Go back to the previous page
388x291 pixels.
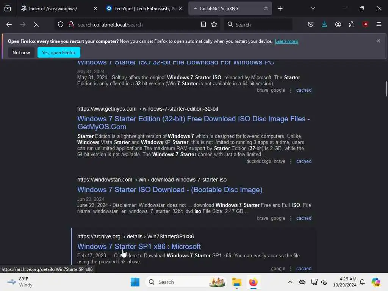click(9, 25)
